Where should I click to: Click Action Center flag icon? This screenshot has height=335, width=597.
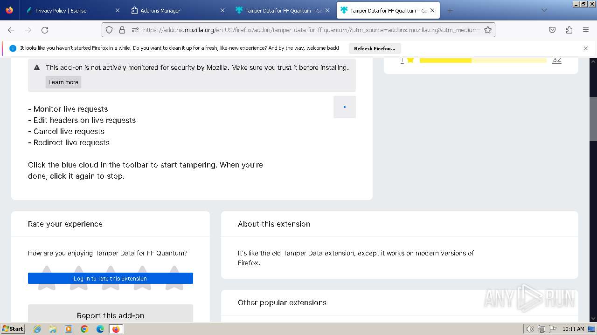tap(553, 329)
